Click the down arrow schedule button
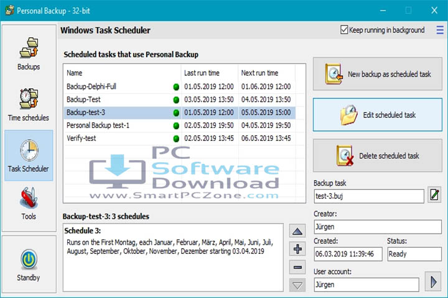 (x=297, y=285)
